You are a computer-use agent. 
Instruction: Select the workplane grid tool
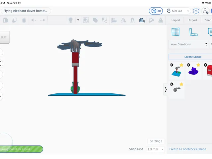click(176, 32)
